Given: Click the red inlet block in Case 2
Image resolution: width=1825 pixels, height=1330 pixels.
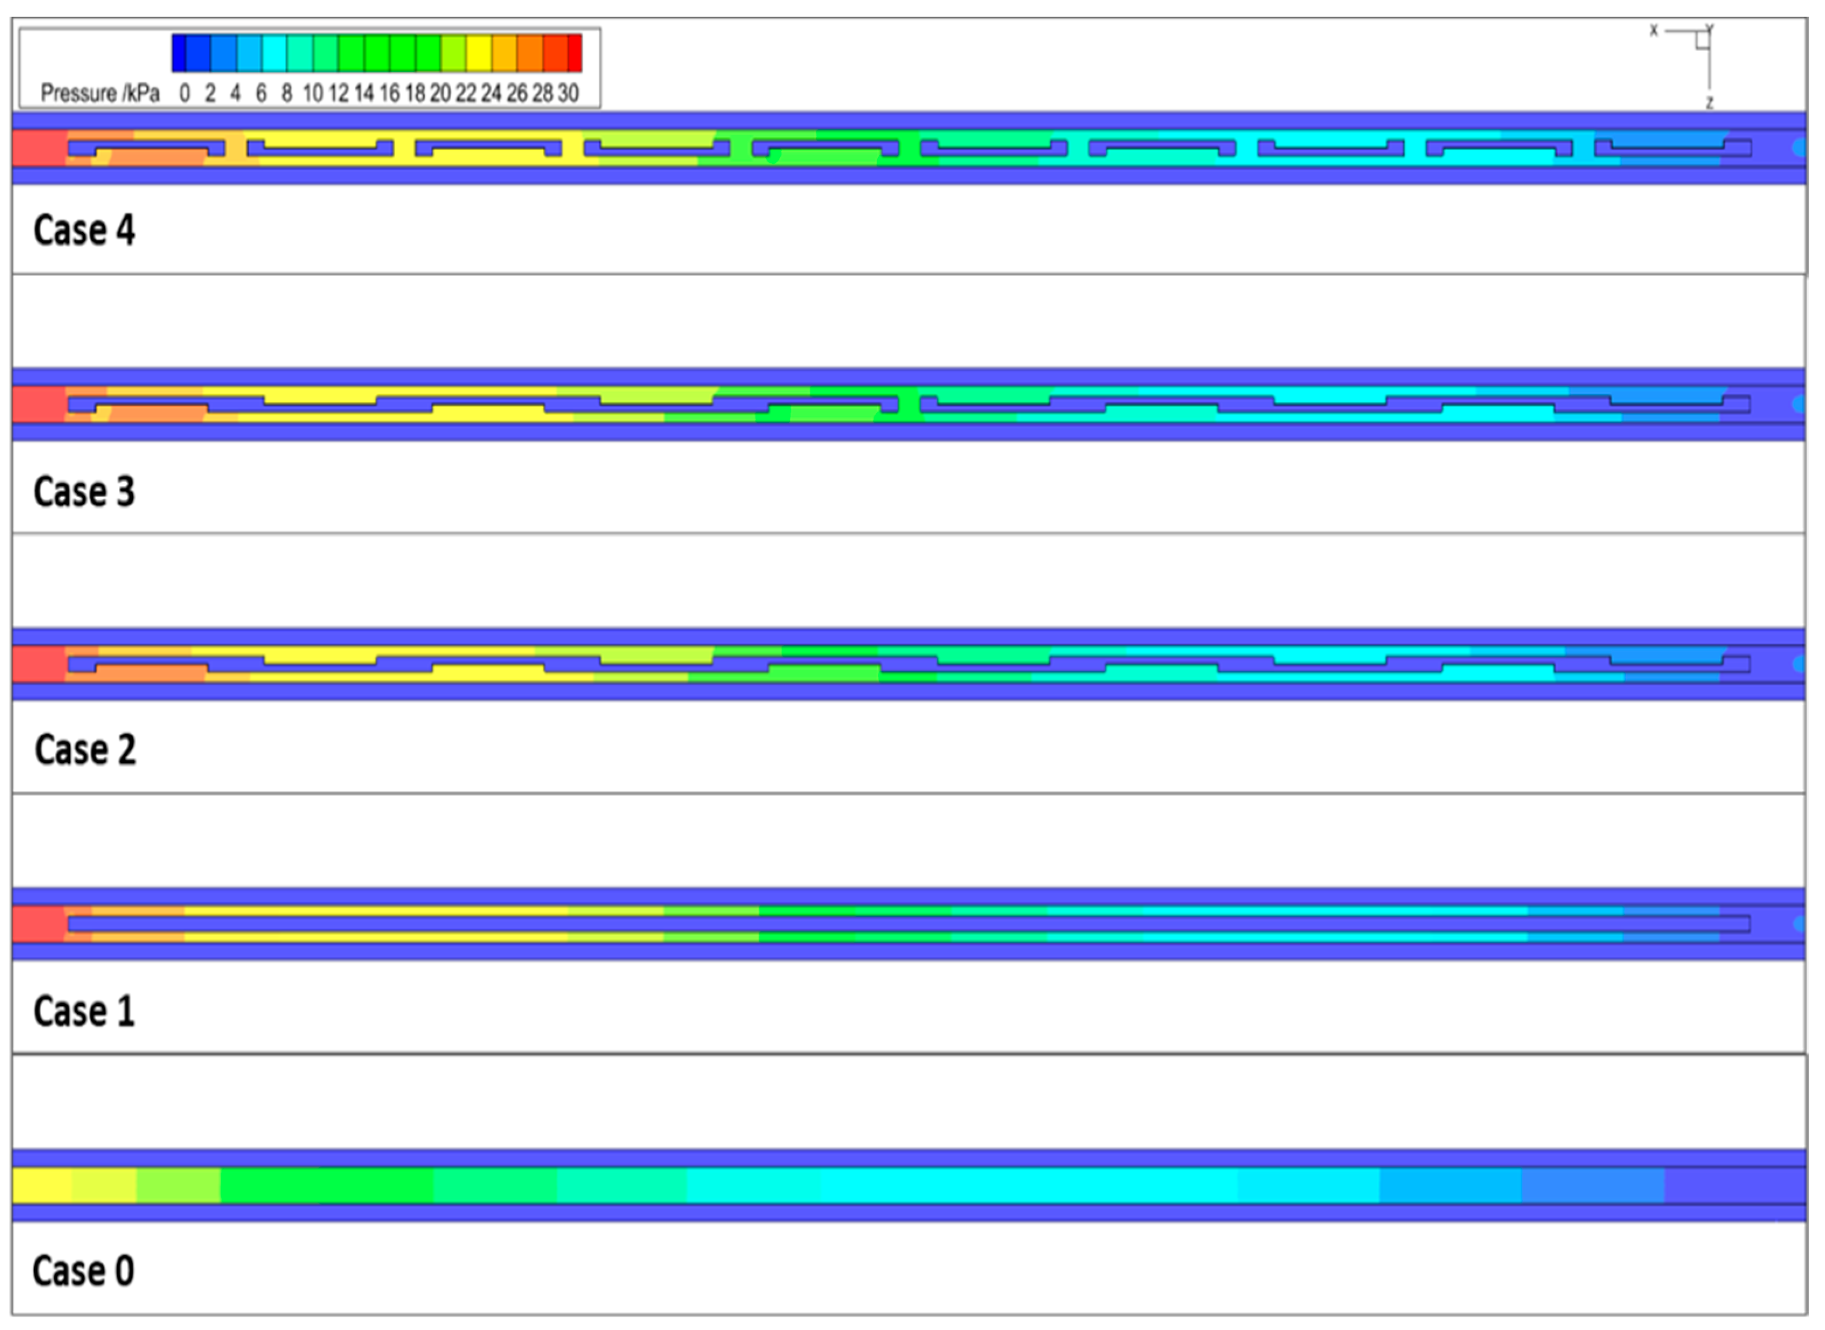Looking at the screenshot, I should [39, 665].
